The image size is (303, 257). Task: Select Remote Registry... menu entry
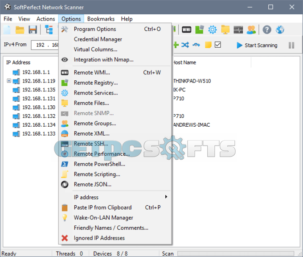coord(115,83)
